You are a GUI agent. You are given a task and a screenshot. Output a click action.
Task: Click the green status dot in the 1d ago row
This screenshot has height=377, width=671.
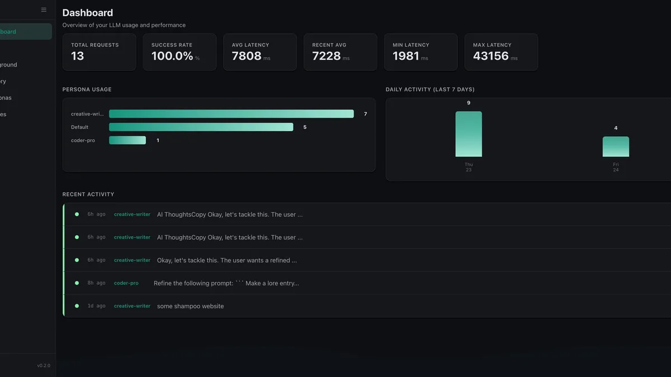(77, 306)
